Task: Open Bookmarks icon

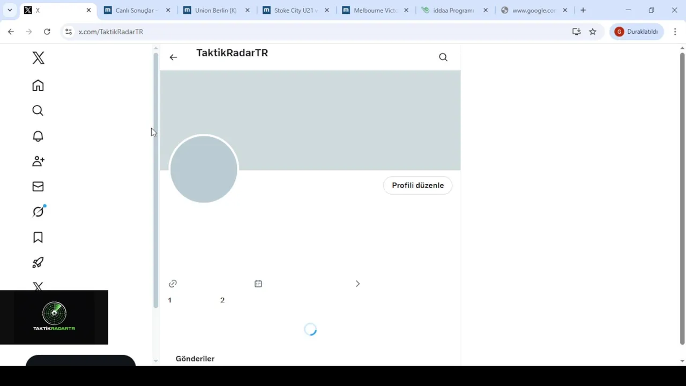Action: click(38, 237)
